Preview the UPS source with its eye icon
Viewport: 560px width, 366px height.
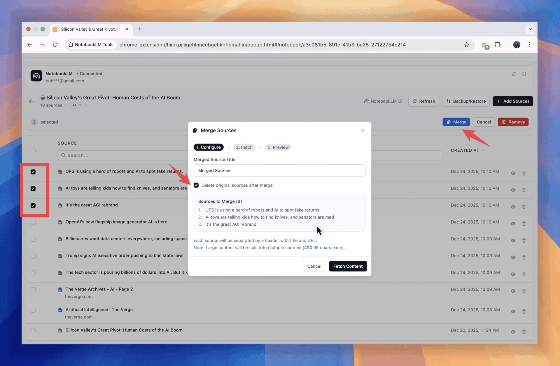(x=513, y=173)
